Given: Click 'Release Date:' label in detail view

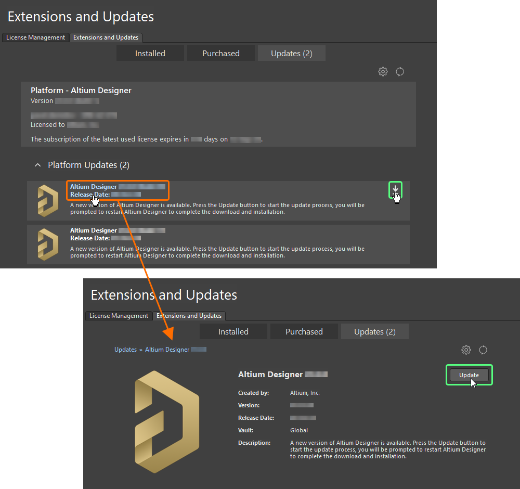Looking at the screenshot, I should [256, 418].
